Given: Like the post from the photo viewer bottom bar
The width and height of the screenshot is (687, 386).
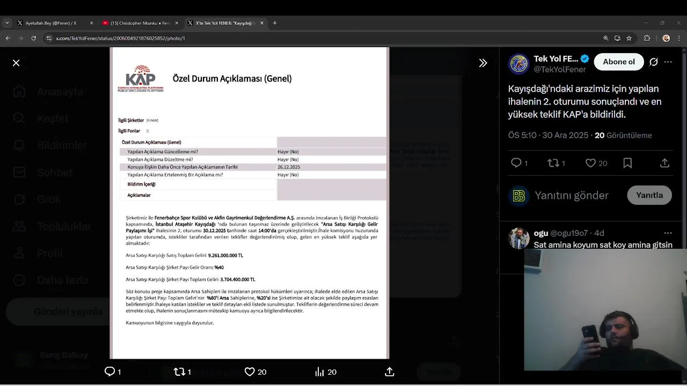Looking at the screenshot, I should tap(250, 372).
